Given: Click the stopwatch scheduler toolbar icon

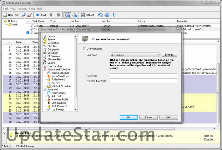Looking at the screenshot, I should [75, 15].
